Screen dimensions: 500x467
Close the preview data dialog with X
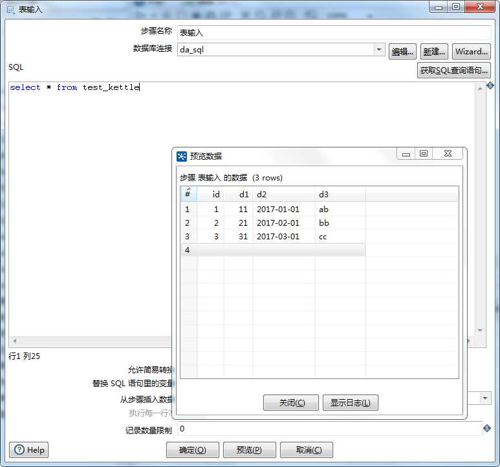(448, 153)
